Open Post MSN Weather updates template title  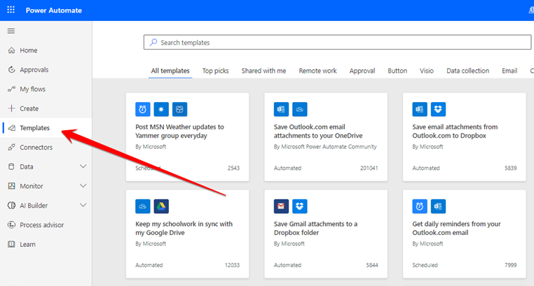[x=179, y=131]
